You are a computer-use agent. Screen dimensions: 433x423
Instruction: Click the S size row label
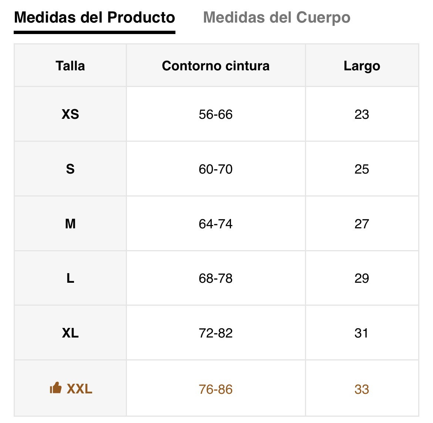point(70,169)
